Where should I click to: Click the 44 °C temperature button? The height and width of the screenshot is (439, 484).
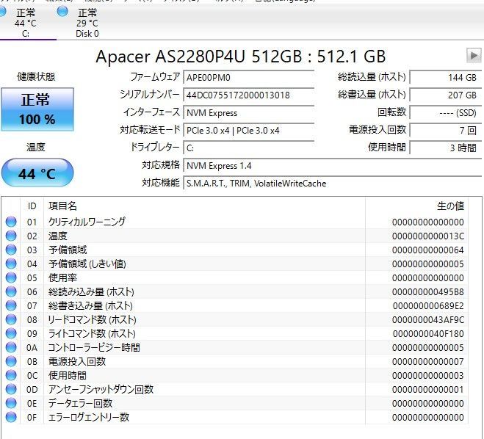[37, 173]
